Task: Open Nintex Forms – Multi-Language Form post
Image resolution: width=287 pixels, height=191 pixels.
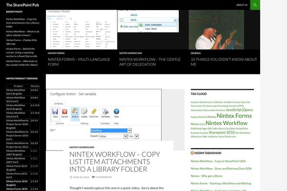Action: pyautogui.click(x=79, y=62)
